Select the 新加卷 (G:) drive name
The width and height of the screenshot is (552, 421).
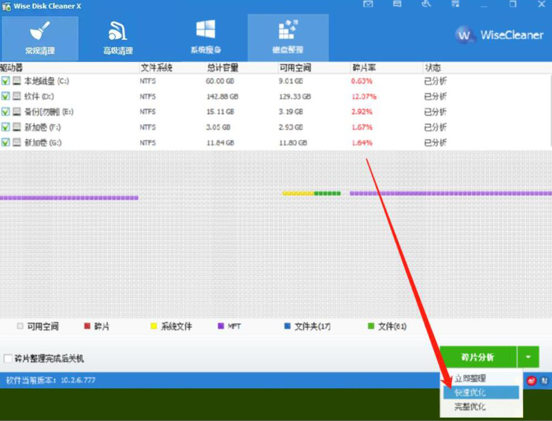(x=43, y=143)
